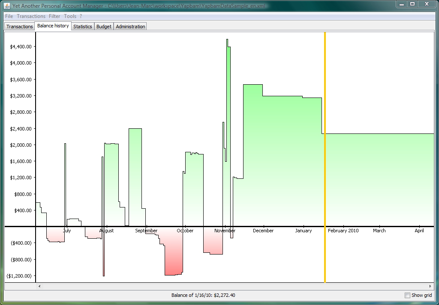Viewport: 439px width, 305px height.
Task: Open the Transactions menu
Action: 31,16
